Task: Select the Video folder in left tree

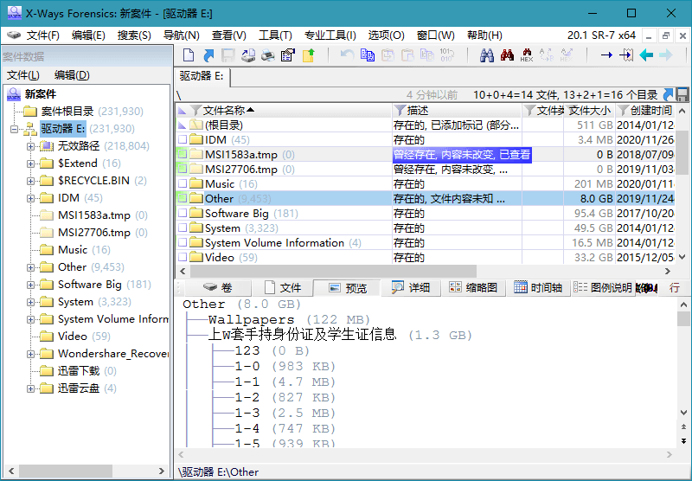Action: click(x=73, y=337)
